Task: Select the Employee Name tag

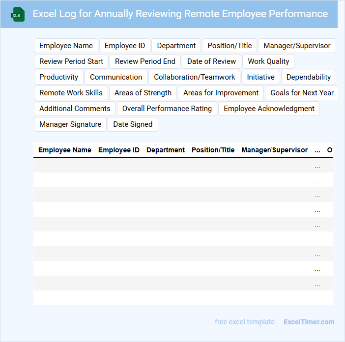Action: [x=66, y=46]
